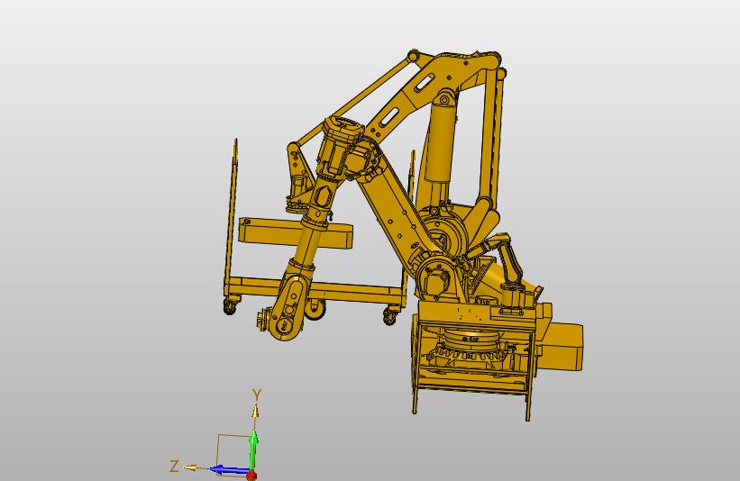Click the Z axis label
This screenshot has width=740, height=481.
tap(174, 467)
